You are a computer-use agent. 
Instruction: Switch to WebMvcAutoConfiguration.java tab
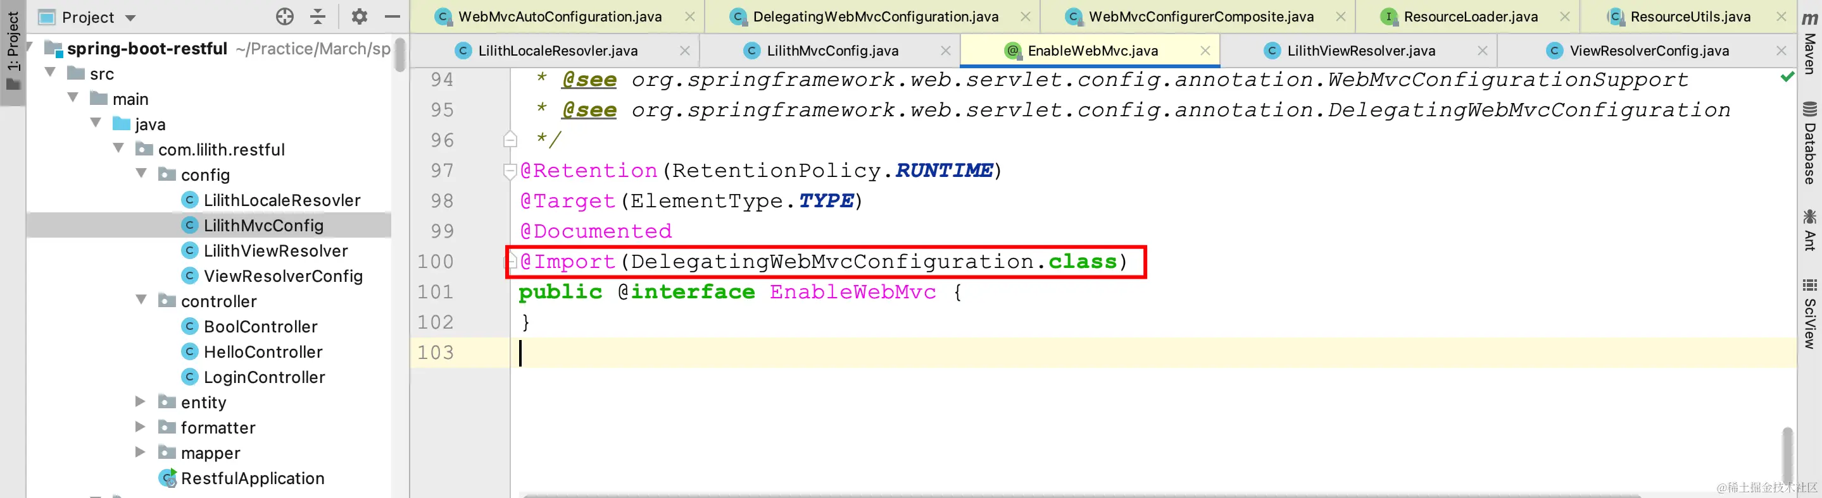point(560,16)
